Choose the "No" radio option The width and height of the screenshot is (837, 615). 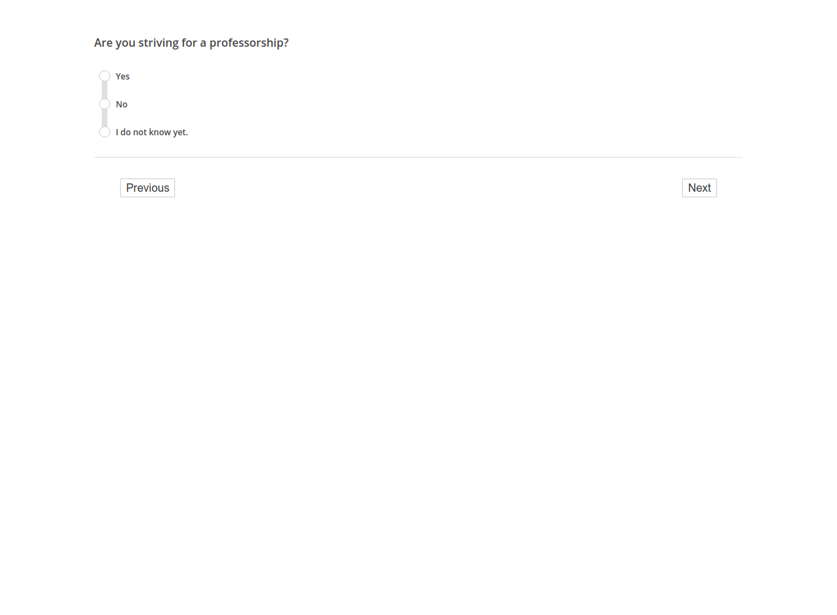[105, 104]
